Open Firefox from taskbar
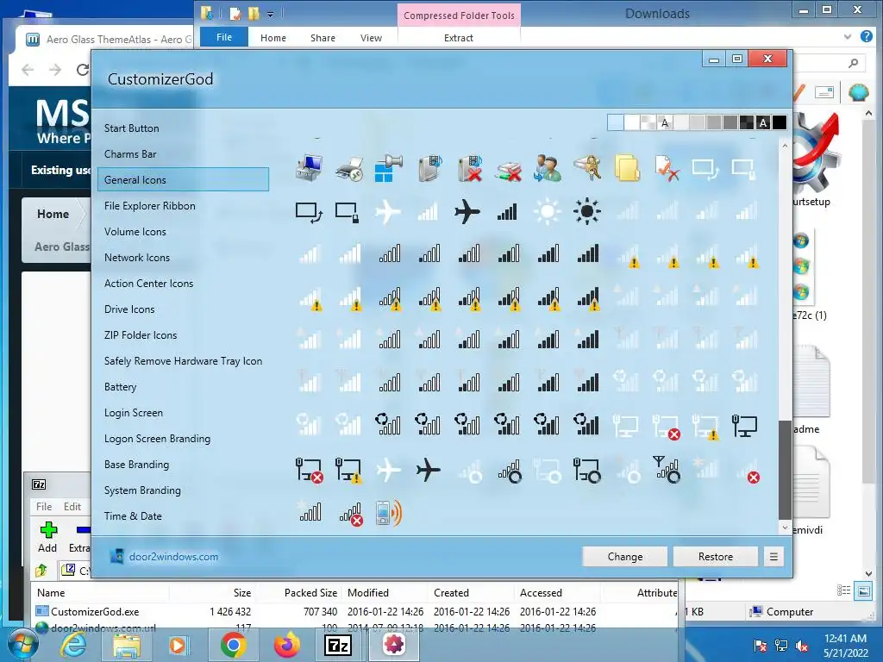This screenshot has height=662, width=883. [x=286, y=645]
